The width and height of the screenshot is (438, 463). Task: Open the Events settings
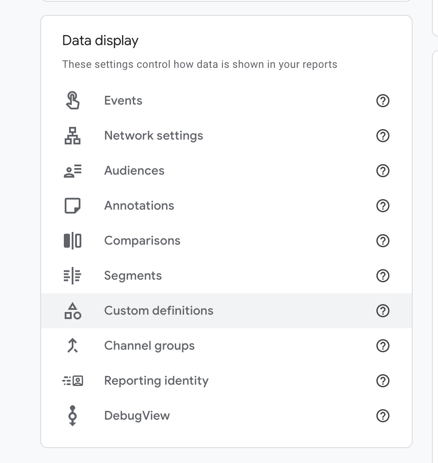tap(123, 101)
